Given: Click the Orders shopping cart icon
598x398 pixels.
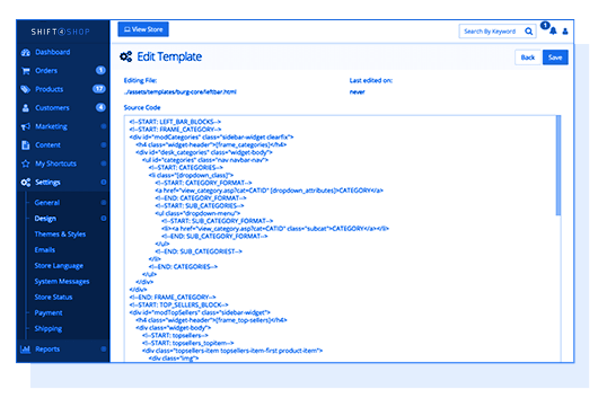Looking at the screenshot, I should [x=25, y=71].
